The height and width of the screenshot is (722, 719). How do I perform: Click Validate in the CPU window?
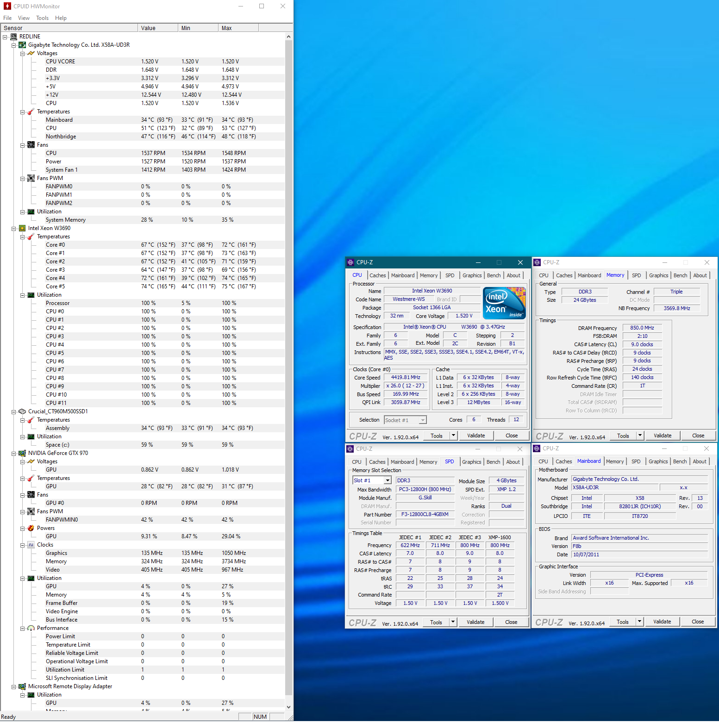click(476, 436)
